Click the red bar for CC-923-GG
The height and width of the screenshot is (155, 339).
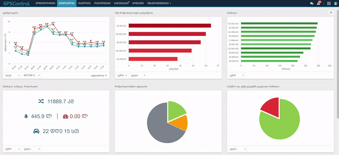click(167, 34)
